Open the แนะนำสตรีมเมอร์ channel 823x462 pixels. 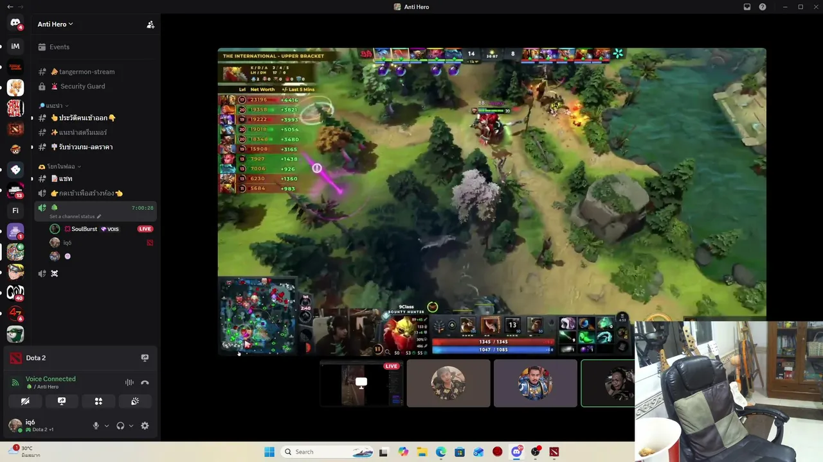click(95, 133)
